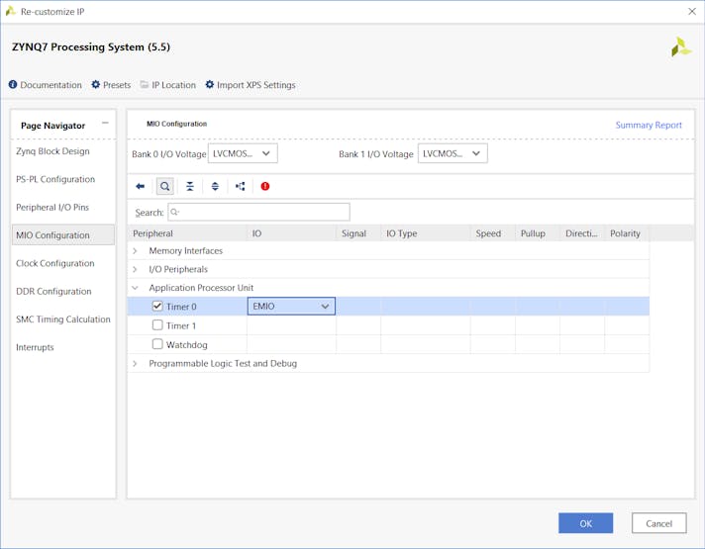Viewport: 705px width, 549px height.
Task: Click the IO Type column header
Action: click(426, 233)
